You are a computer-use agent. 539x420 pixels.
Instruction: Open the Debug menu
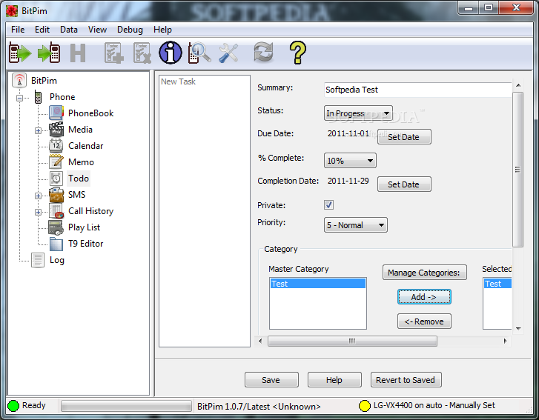pyautogui.click(x=130, y=30)
